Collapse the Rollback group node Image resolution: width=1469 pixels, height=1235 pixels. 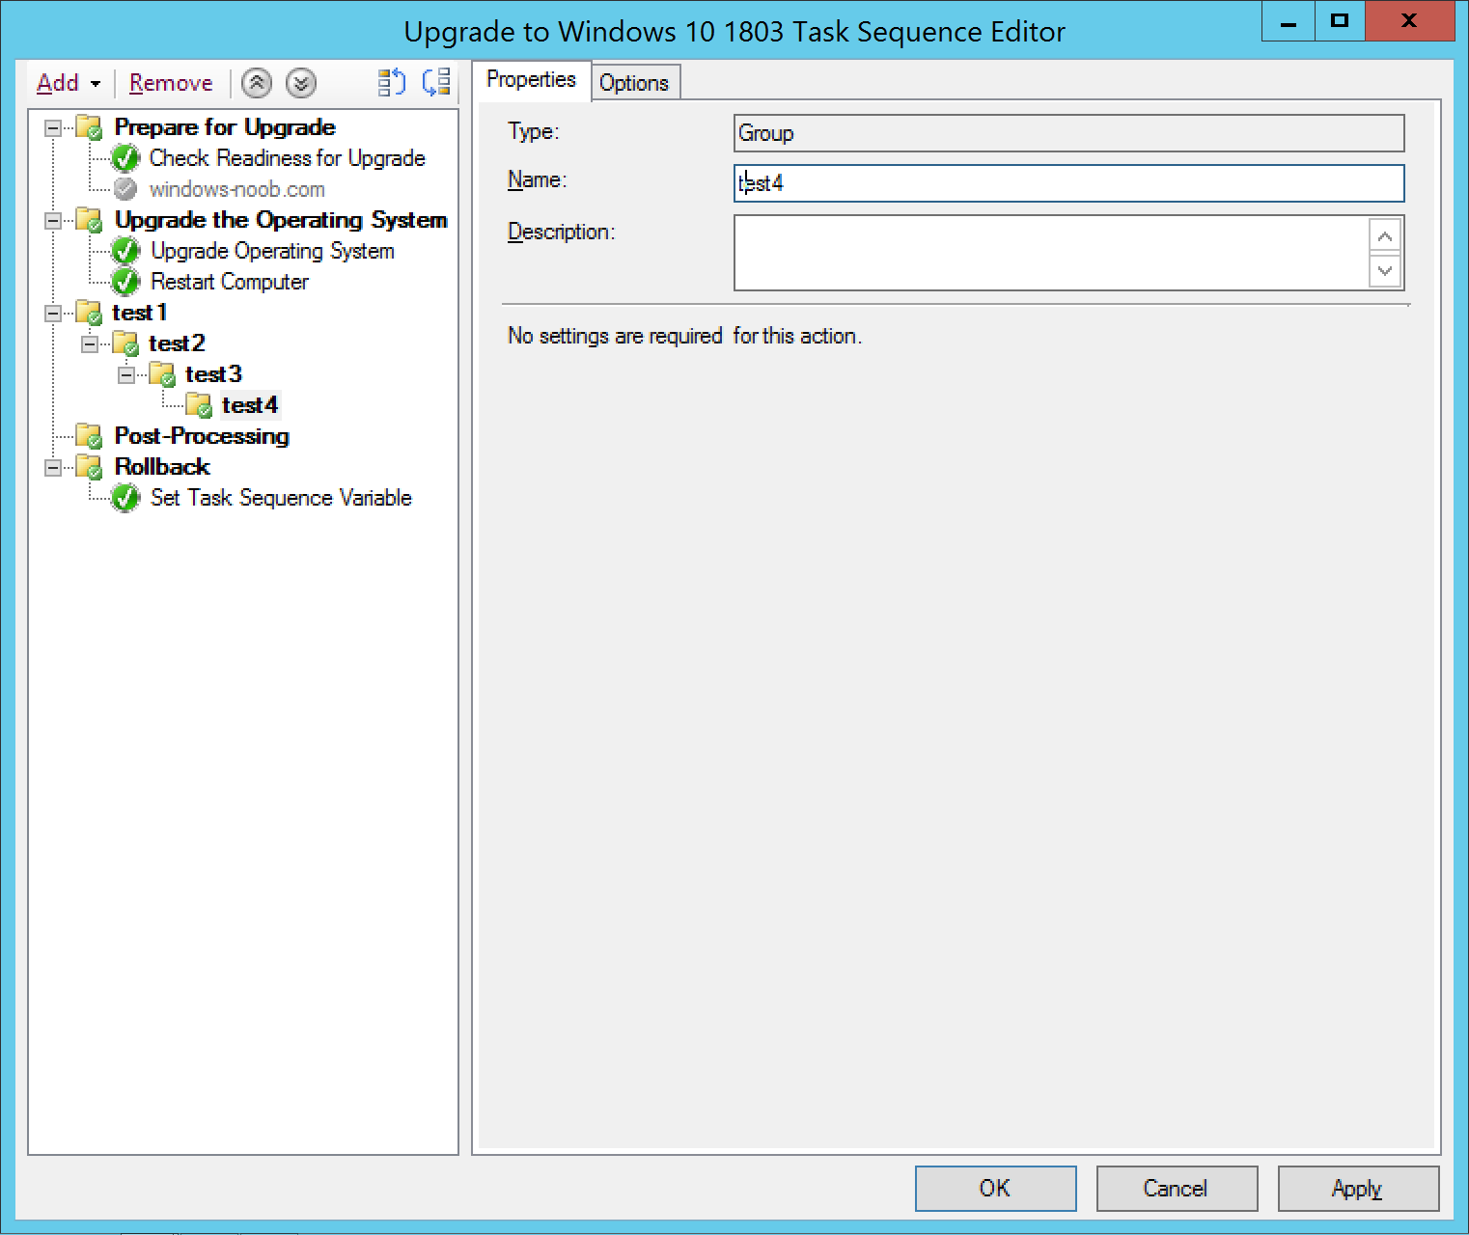(53, 467)
